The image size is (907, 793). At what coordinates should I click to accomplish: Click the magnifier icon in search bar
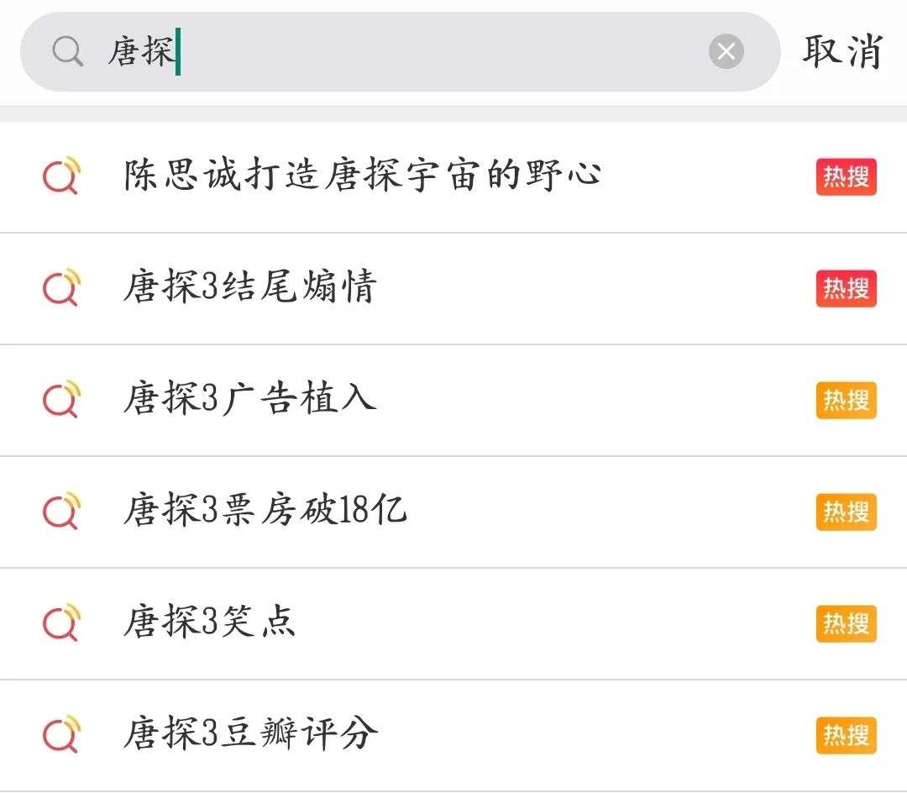click(x=67, y=52)
